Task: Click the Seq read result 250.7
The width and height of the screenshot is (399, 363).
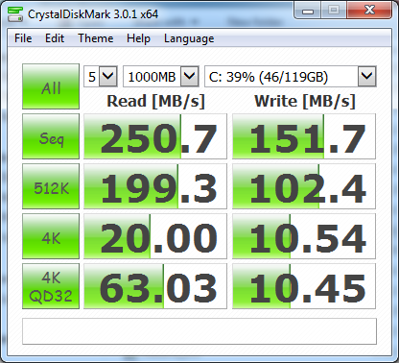Action: point(155,136)
